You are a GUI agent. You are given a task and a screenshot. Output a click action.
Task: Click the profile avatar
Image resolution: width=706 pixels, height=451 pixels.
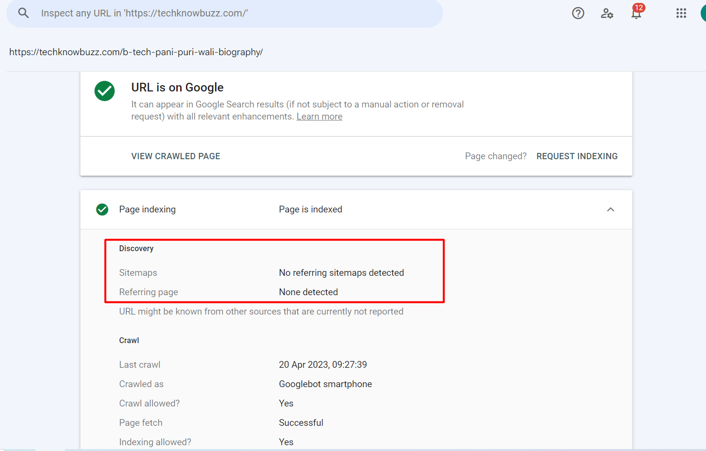pyautogui.click(x=703, y=13)
